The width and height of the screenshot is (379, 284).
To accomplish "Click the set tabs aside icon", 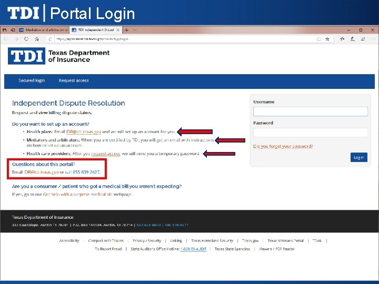I will (x=13, y=30).
